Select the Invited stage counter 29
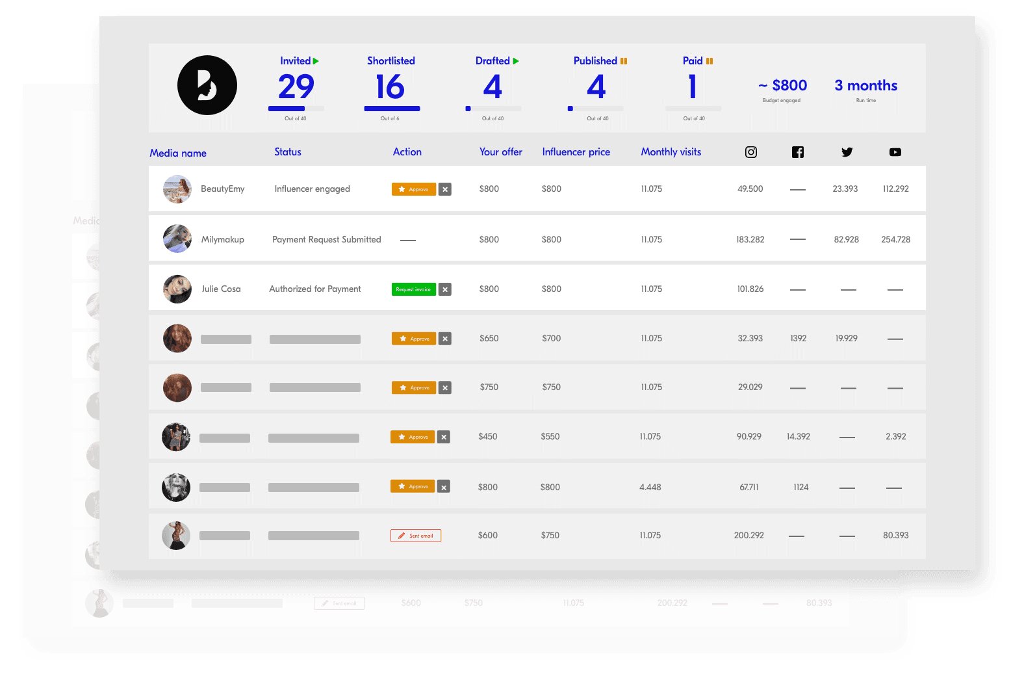1011x680 pixels. [296, 86]
